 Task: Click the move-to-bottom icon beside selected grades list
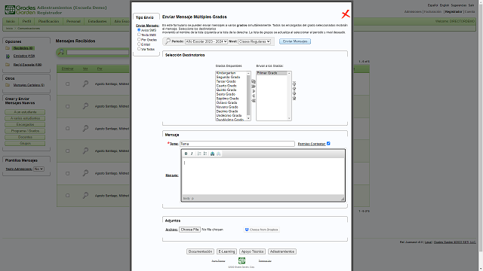294,99
